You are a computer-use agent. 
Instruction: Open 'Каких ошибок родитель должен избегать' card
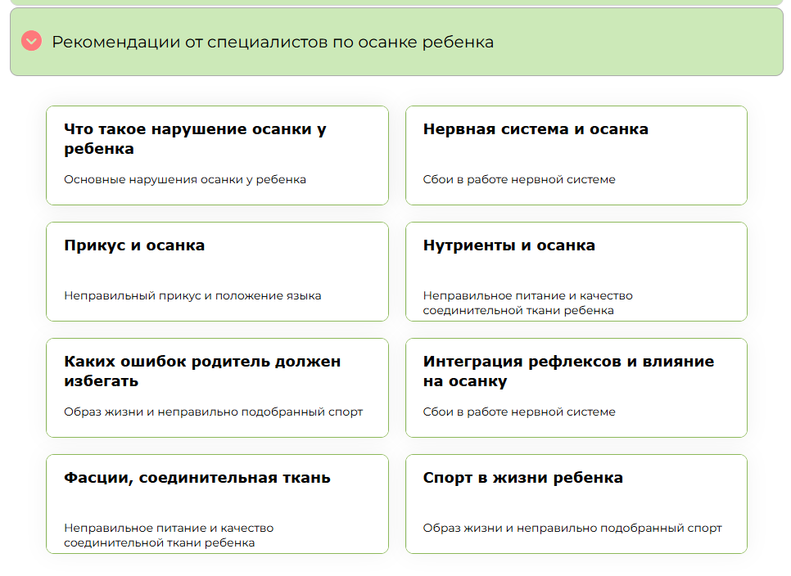pyautogui.click(x=218, y=388)
